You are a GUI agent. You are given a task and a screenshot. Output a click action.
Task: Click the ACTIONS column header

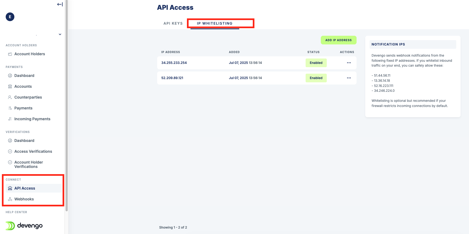[x=347, y=52]
